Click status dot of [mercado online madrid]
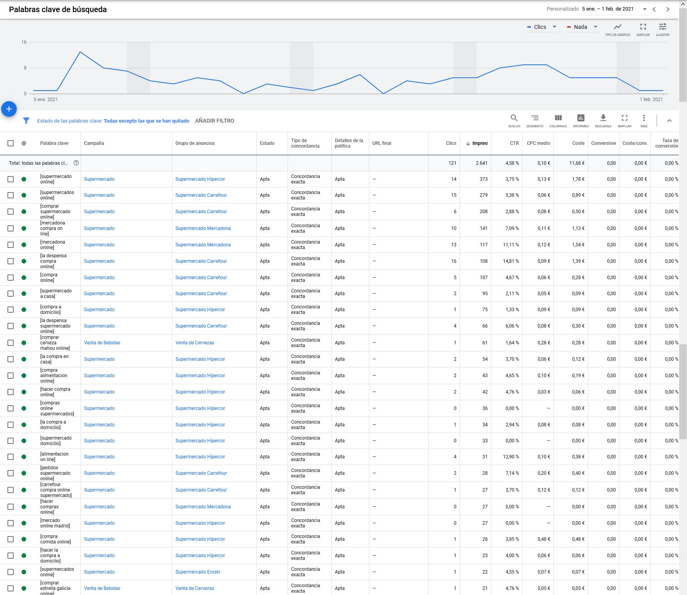This screenshot has width=687, height=595. tap(24, 523)
